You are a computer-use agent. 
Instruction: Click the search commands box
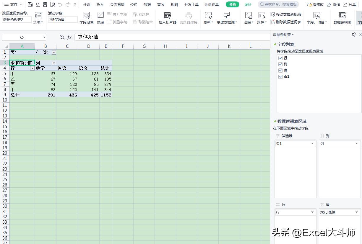coord(278,4)
